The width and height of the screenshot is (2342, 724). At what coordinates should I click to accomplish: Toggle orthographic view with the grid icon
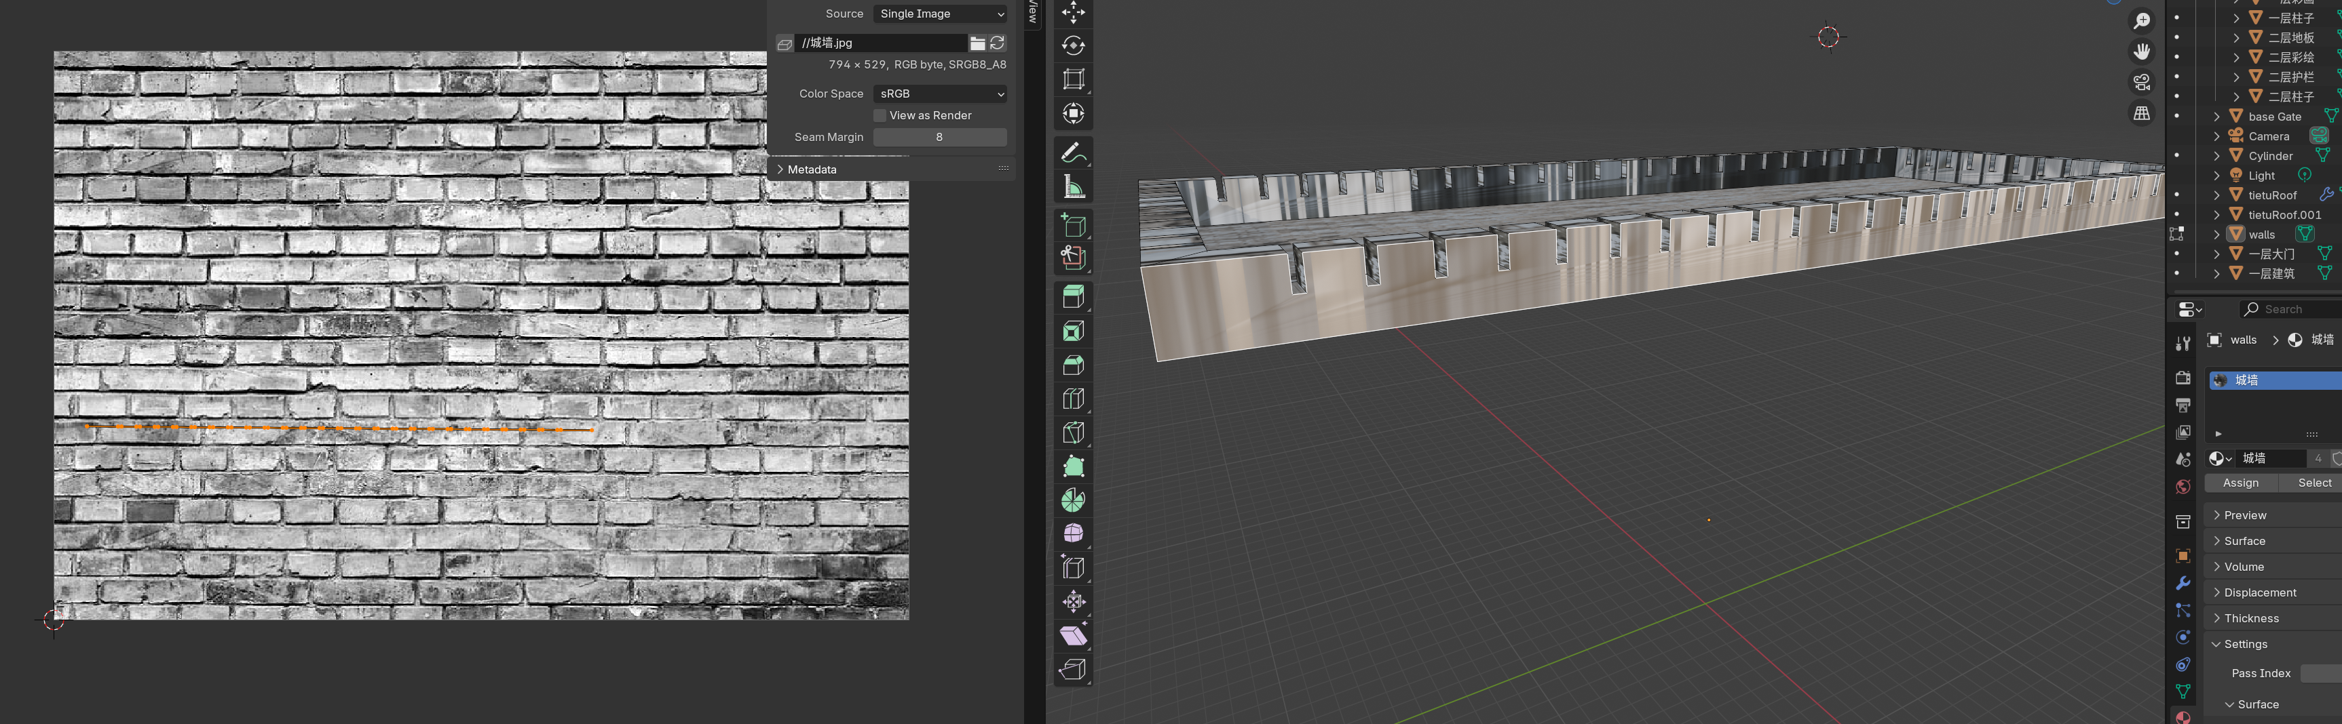2142,113
